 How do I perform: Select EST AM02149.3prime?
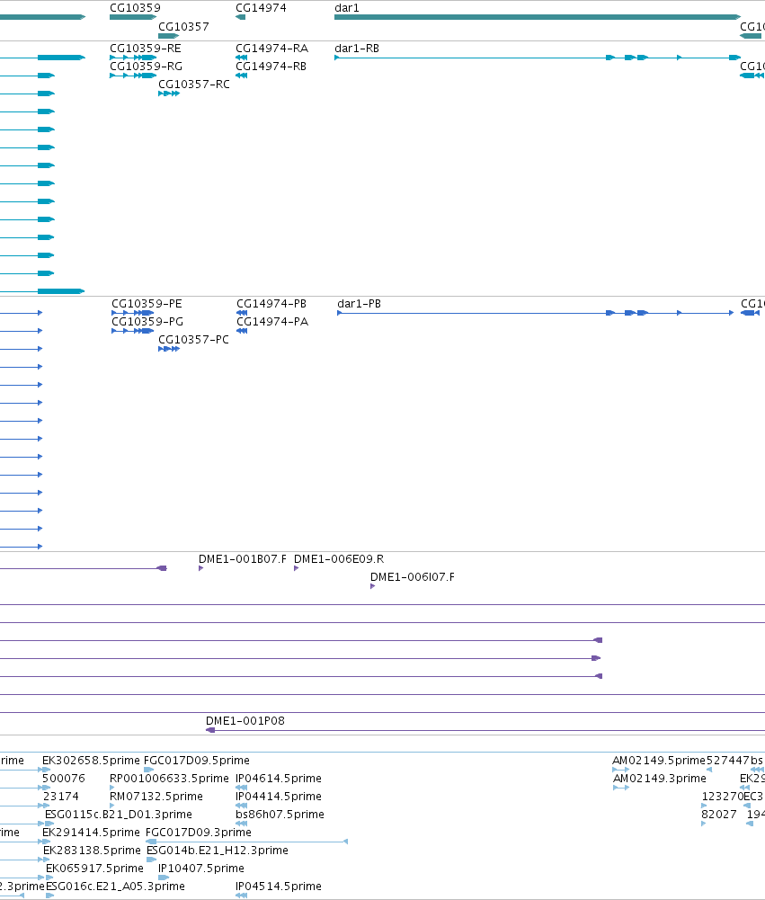click(660, 779)
